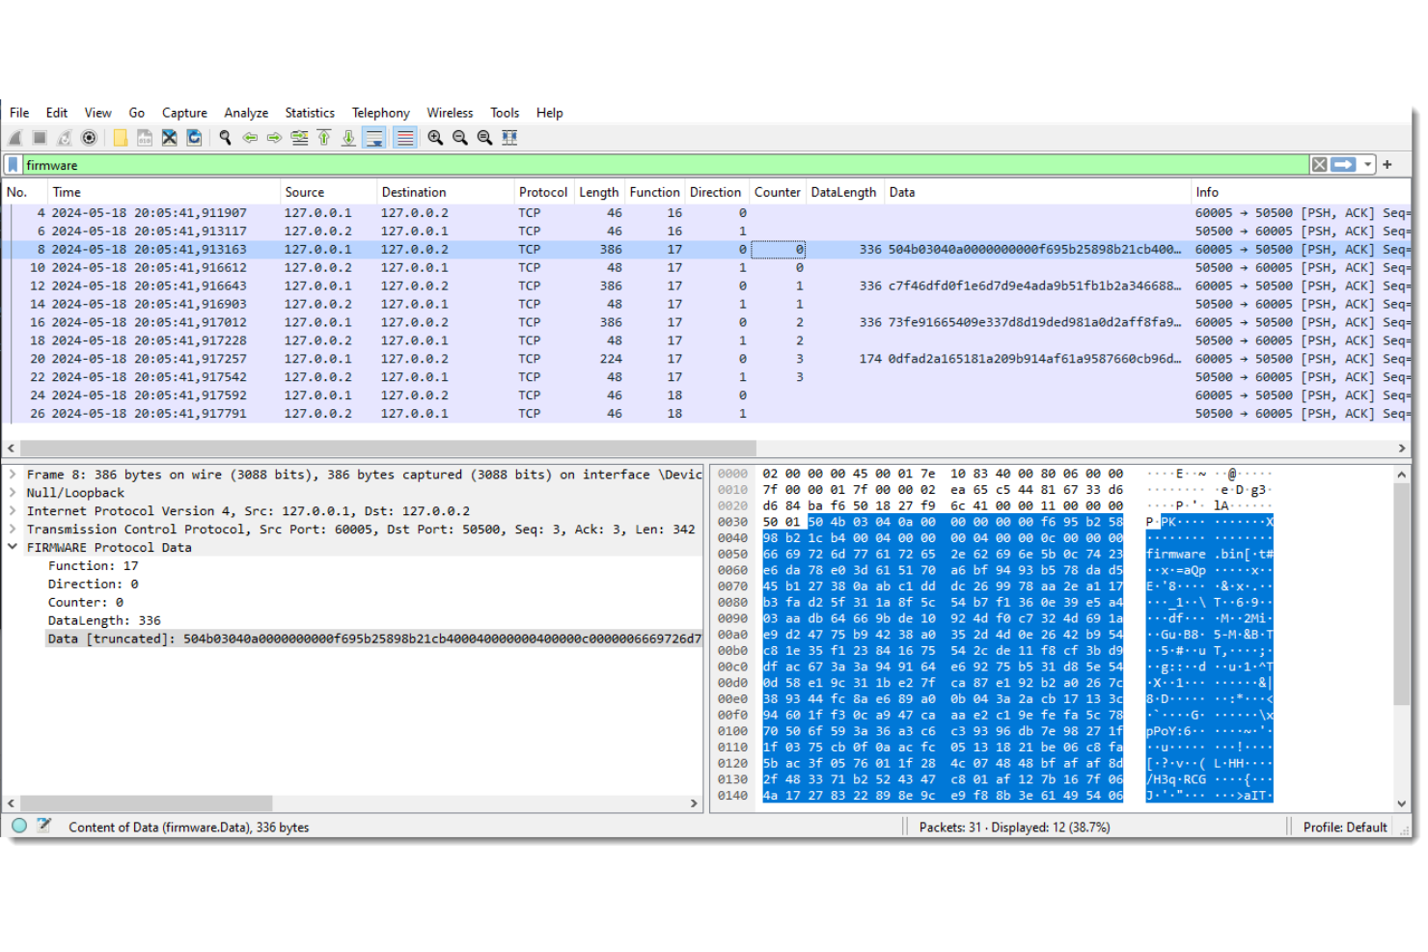Open the Wireless menu
The width and height of the screenshot is (1428, 952).
[x=450, y=113]
